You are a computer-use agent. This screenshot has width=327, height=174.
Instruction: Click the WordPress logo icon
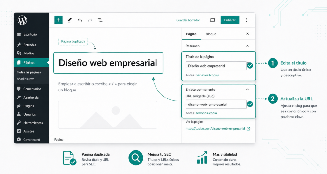point(22,20)
